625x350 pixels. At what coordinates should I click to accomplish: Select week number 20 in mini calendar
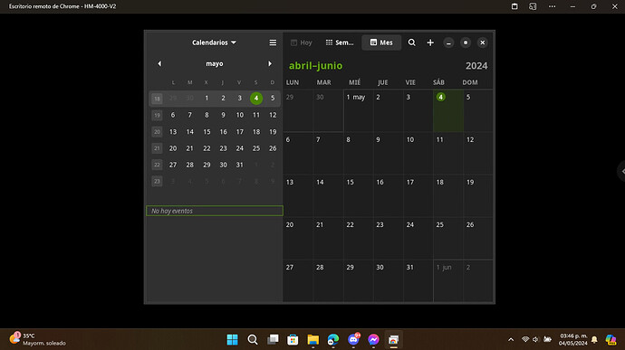pos(157,132)
